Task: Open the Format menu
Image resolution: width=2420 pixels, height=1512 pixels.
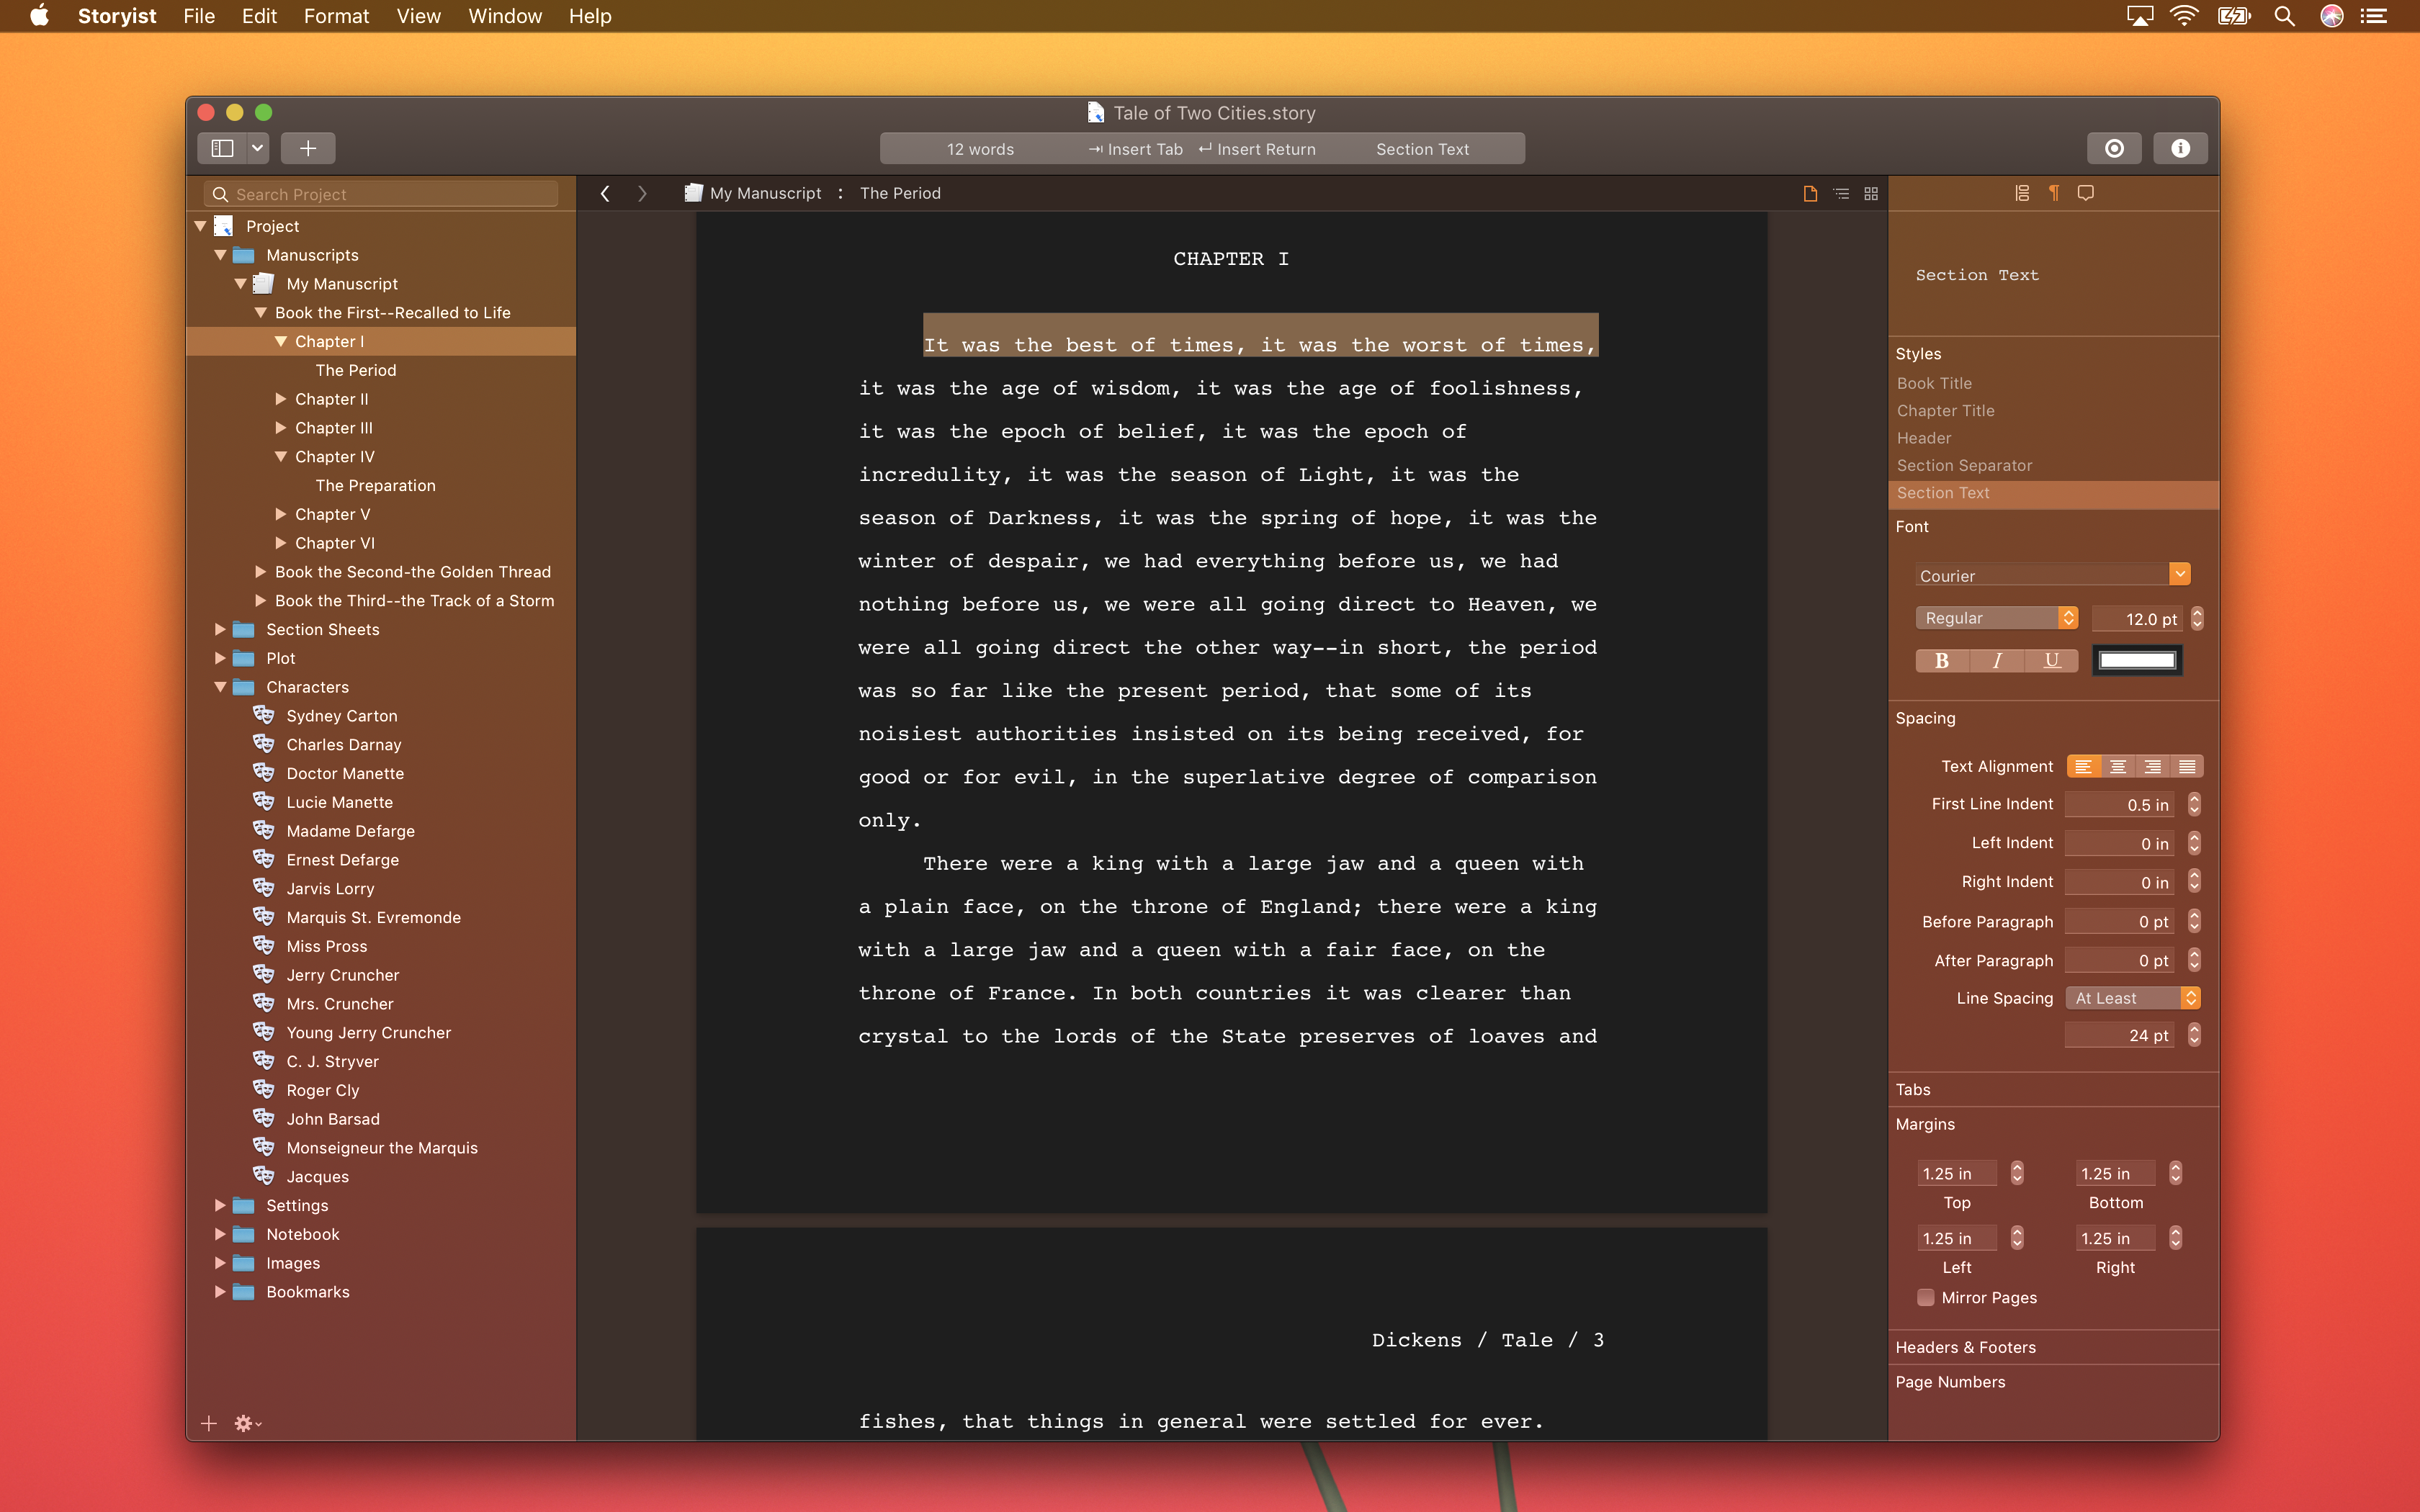Action: coord(336,16)
